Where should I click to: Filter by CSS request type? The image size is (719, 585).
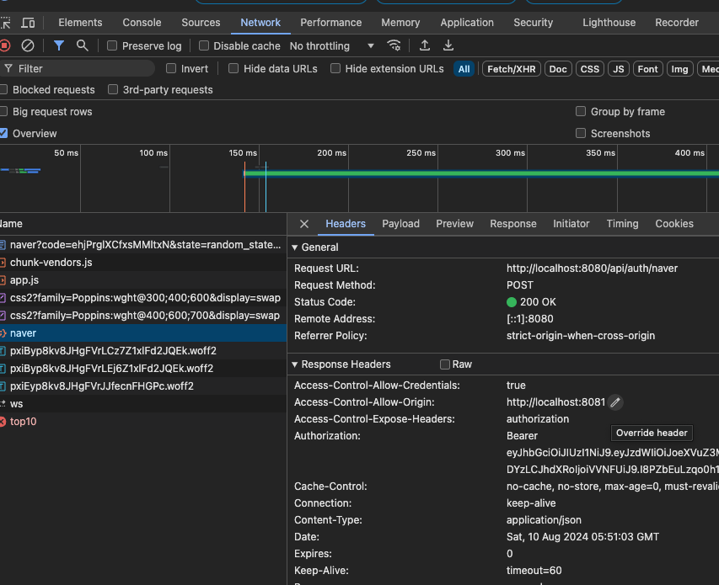pos(590,69)
